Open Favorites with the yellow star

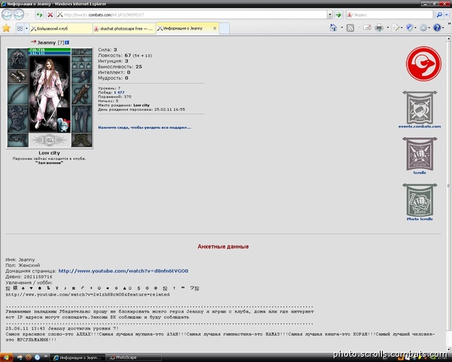coord(6,29)
